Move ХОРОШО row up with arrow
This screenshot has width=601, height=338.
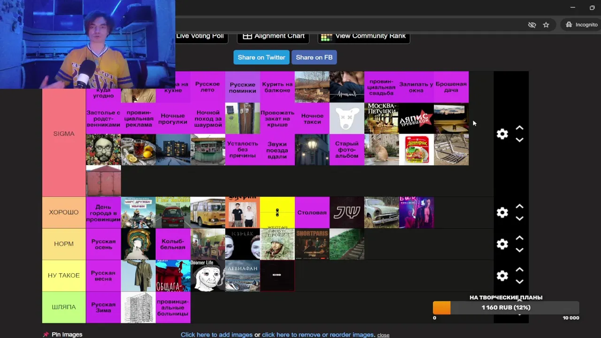click(519, 206)
